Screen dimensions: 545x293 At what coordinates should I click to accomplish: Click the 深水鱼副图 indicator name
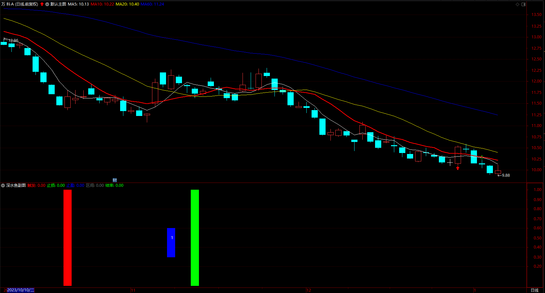[16, 185]
